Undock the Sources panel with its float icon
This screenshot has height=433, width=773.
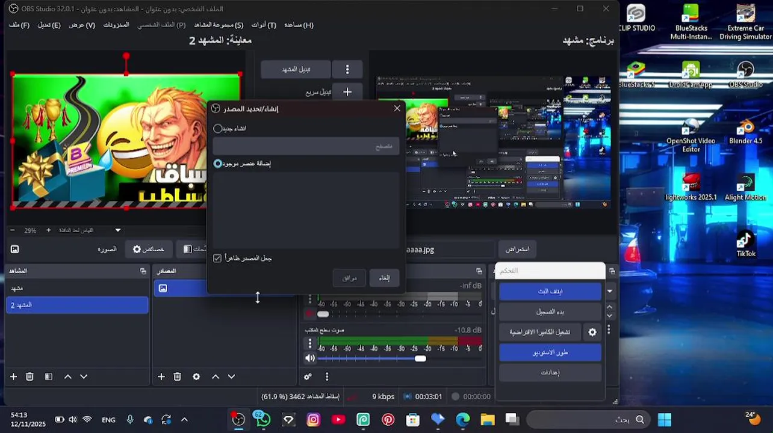point(290,271)
